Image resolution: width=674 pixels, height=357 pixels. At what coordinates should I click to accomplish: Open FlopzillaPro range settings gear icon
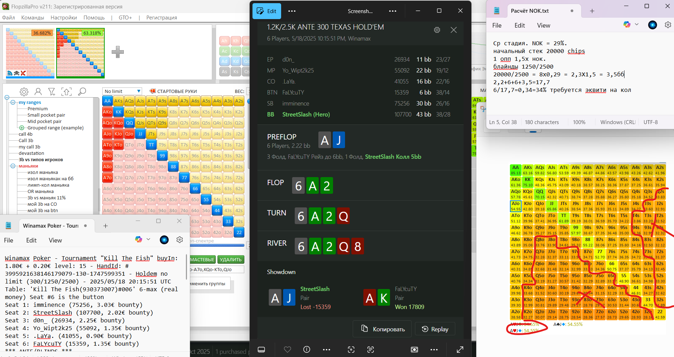point(24,92)
